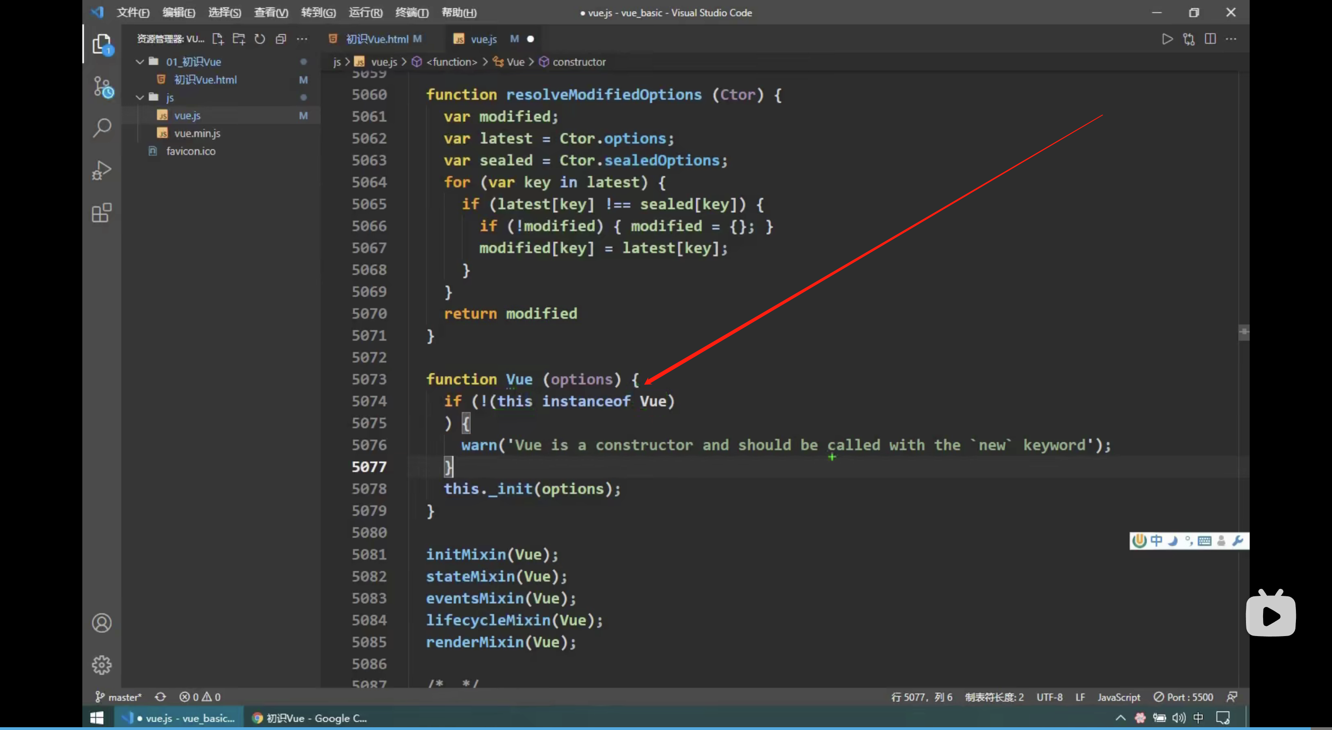The image size is (1332, 730).
Task: Open the 帮助(H) menu
Action: 459,12
